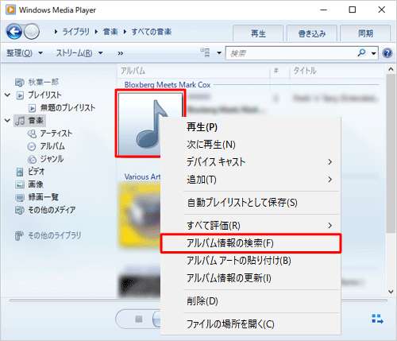The height and width of the screenshot is (341, 397).
Task: Switch to Now Playing mode icon
Action: 377,319
